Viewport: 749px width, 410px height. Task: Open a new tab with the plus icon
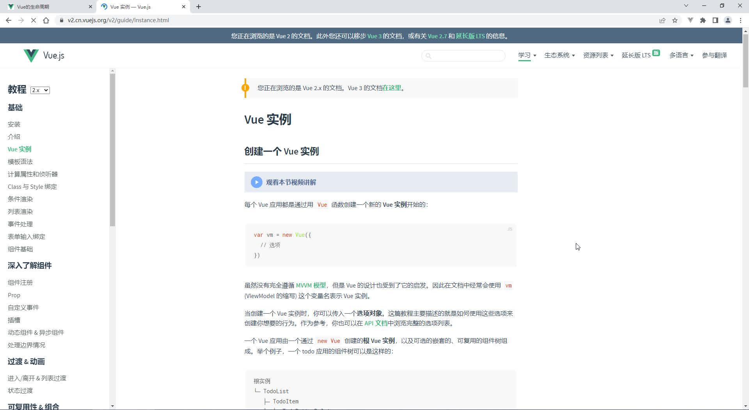[x=199, y=7]
